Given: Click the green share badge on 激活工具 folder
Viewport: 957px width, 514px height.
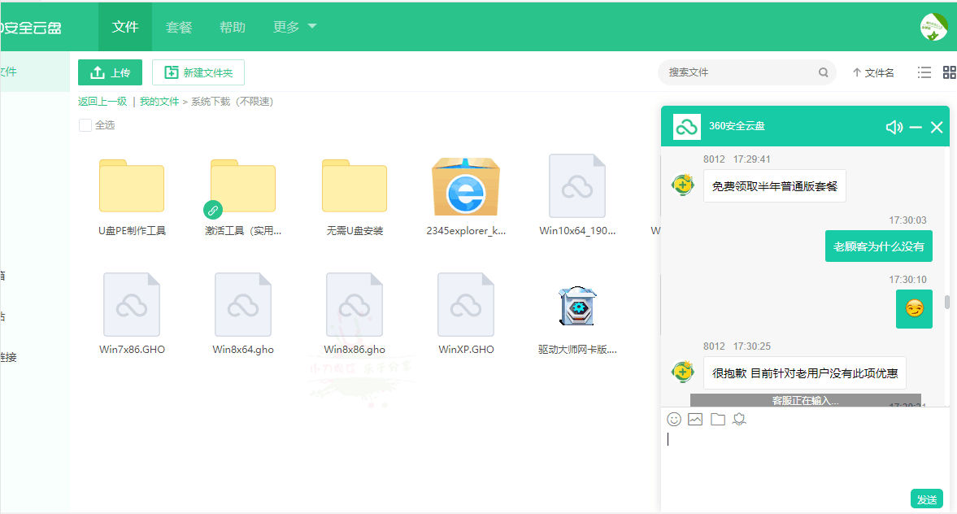Looking at the screenshot, I should pos(213,209).
